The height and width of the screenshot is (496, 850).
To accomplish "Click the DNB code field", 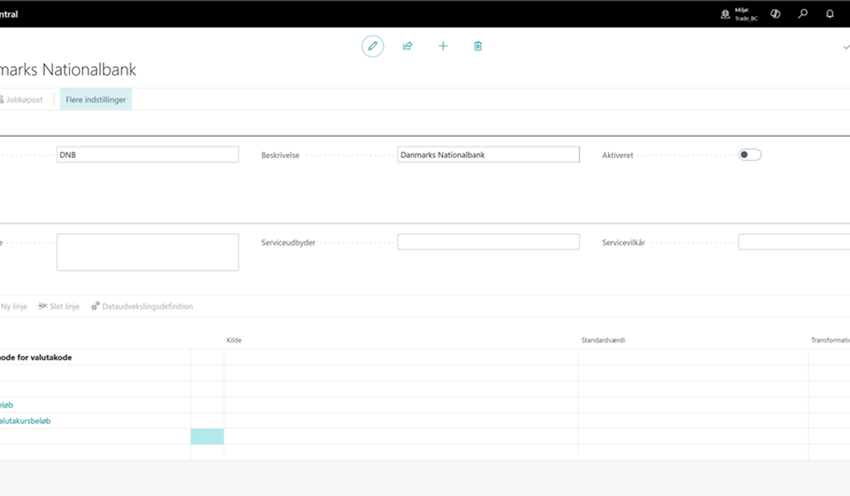I will pyautogui.click(x=147, y=154).
